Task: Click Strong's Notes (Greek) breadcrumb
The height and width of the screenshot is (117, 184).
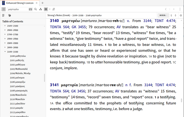Action: (x=59, y=15)
